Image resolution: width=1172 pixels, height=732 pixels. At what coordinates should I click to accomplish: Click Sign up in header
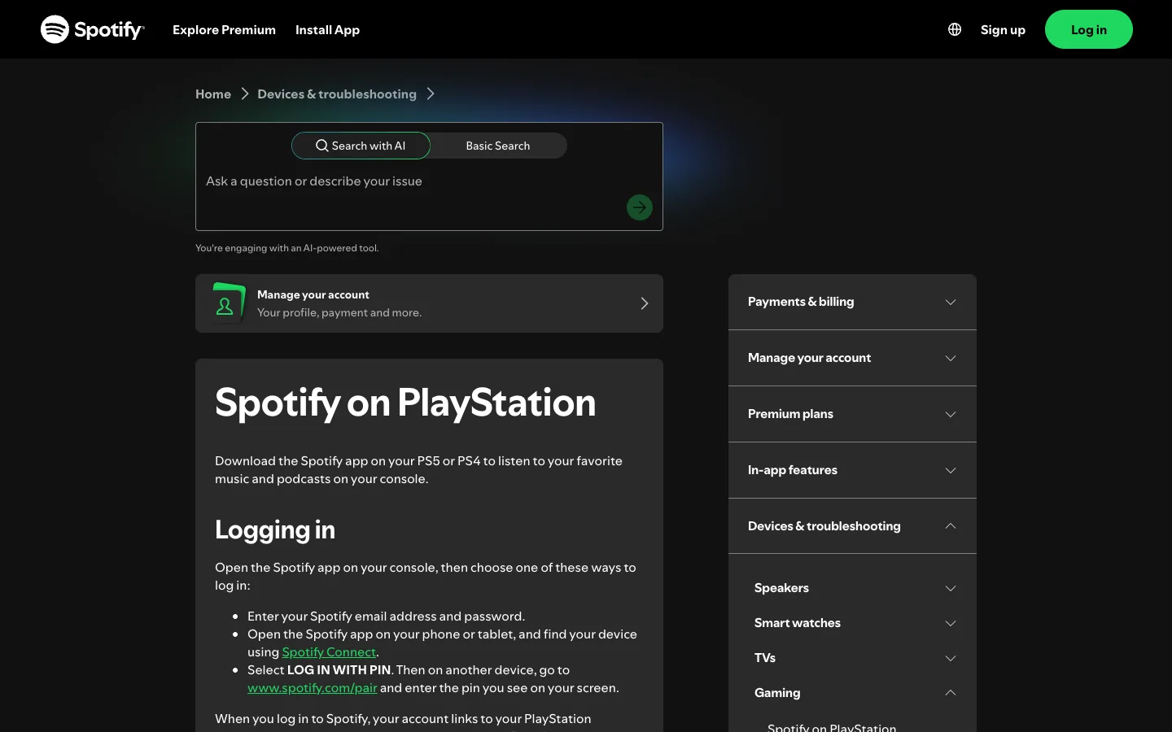[1003, 29]
